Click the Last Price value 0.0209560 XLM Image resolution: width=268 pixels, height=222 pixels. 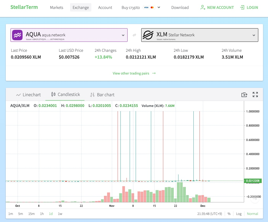[26, 57]
